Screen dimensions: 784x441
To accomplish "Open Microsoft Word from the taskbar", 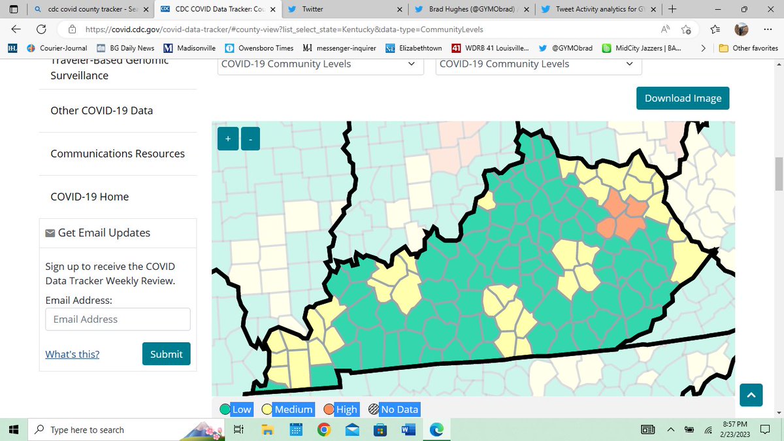I will 408,429.
